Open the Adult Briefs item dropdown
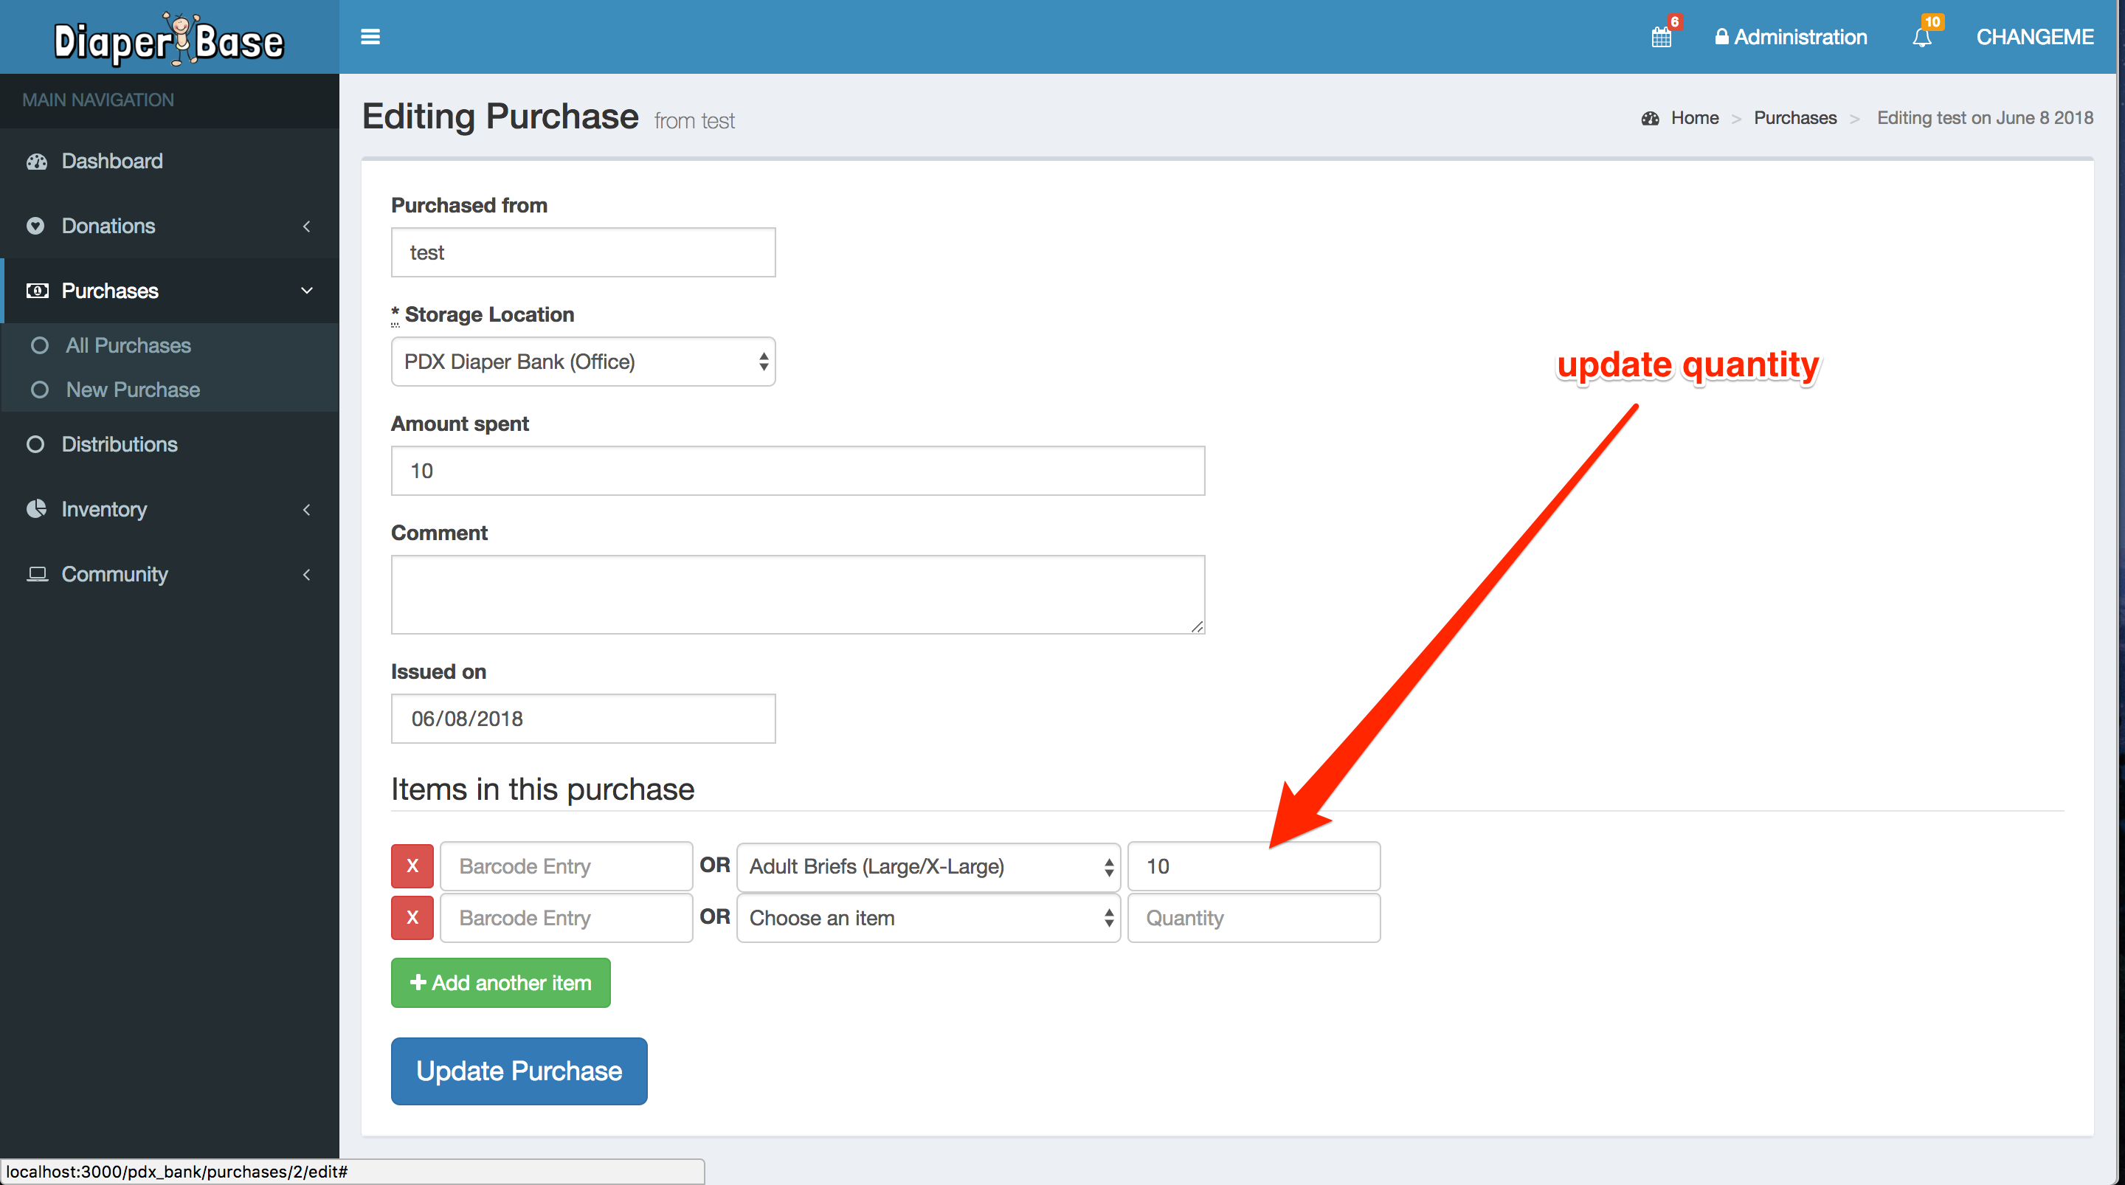The width and height of the screenshot is (2125, 1185). coord(927,866)
